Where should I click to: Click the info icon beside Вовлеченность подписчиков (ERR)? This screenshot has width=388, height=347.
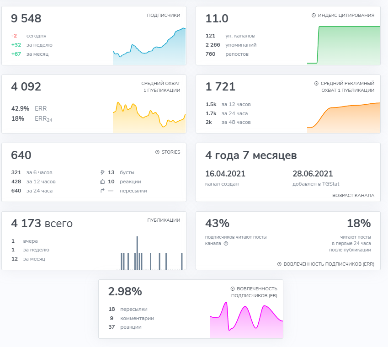279,264
